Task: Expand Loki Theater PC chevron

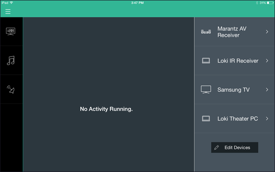Action: (267, 119)
